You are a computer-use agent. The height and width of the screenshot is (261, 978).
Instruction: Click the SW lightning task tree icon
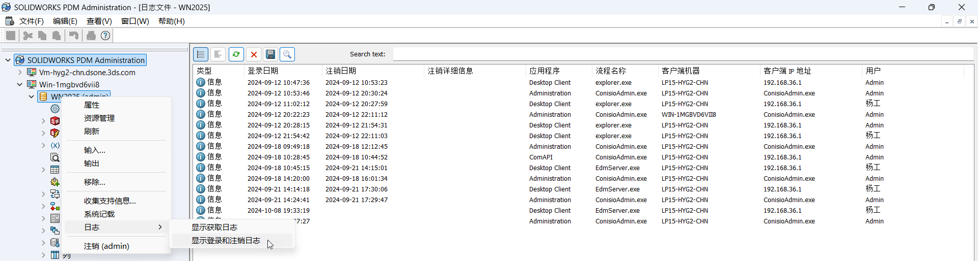click(x=55, y=133)
